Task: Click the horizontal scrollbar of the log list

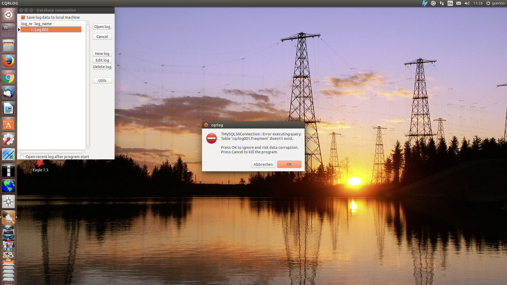Action: click(51, 152)
